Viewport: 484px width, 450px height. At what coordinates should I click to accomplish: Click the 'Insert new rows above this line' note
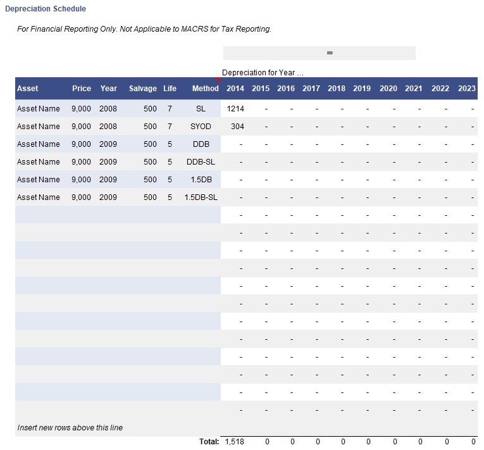click(x=70, y=427)
